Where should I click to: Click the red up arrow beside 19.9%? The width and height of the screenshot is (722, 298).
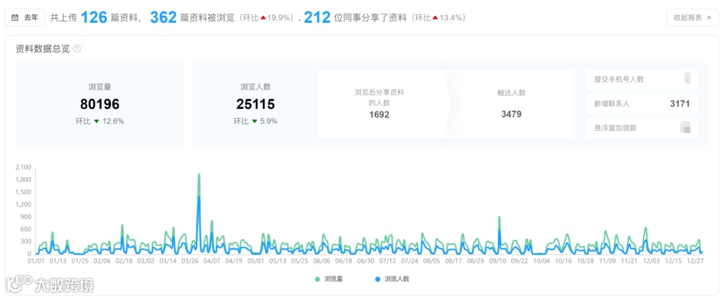point(263,18)
